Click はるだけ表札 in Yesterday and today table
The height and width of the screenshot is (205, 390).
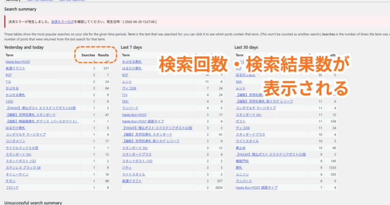[x=15, y=128]
